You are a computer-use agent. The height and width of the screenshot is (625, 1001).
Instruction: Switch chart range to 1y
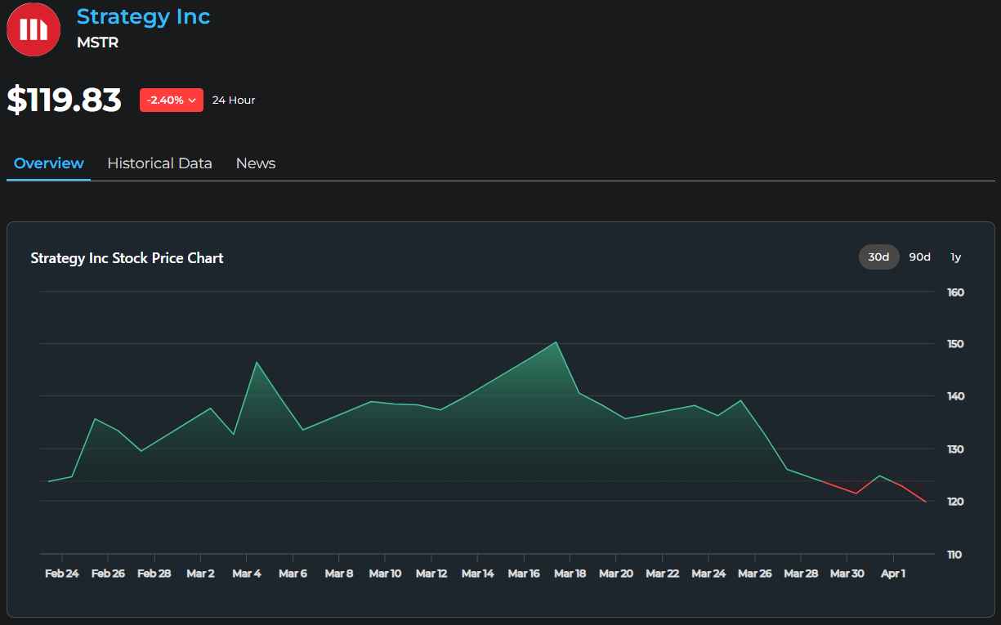955,257
